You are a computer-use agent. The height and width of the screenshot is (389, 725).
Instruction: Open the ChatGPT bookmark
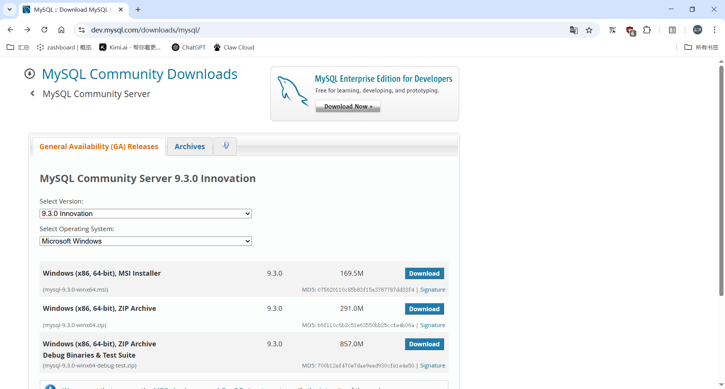(189, 47)
